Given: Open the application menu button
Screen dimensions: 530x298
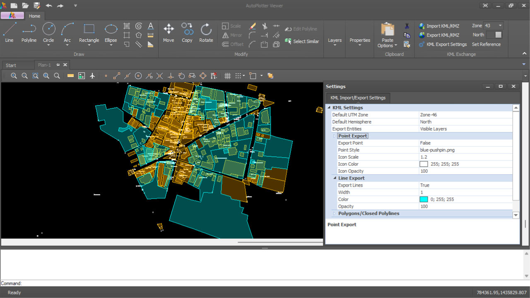Looking at the screenshot, I should point(12,16).
